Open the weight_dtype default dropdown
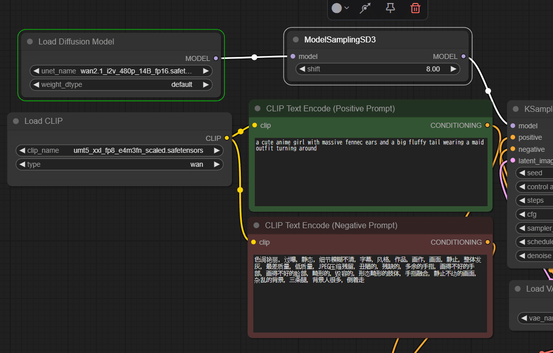Viewport: 553px width, 353px height. 121,85
